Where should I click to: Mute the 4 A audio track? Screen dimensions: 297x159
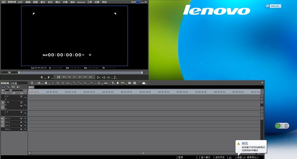pyautogui.click(x=21, y=129)
